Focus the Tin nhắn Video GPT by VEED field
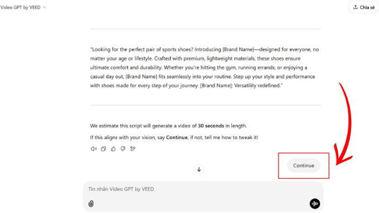 coord(203,189)
